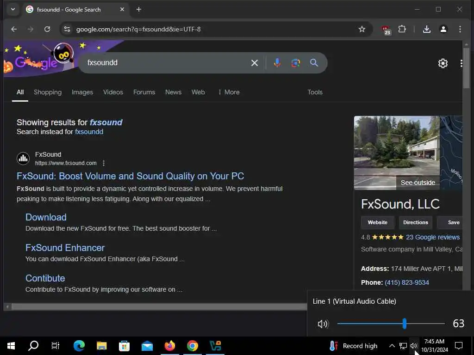
Task: Start a voice search with the microphone
Action: 277,63
